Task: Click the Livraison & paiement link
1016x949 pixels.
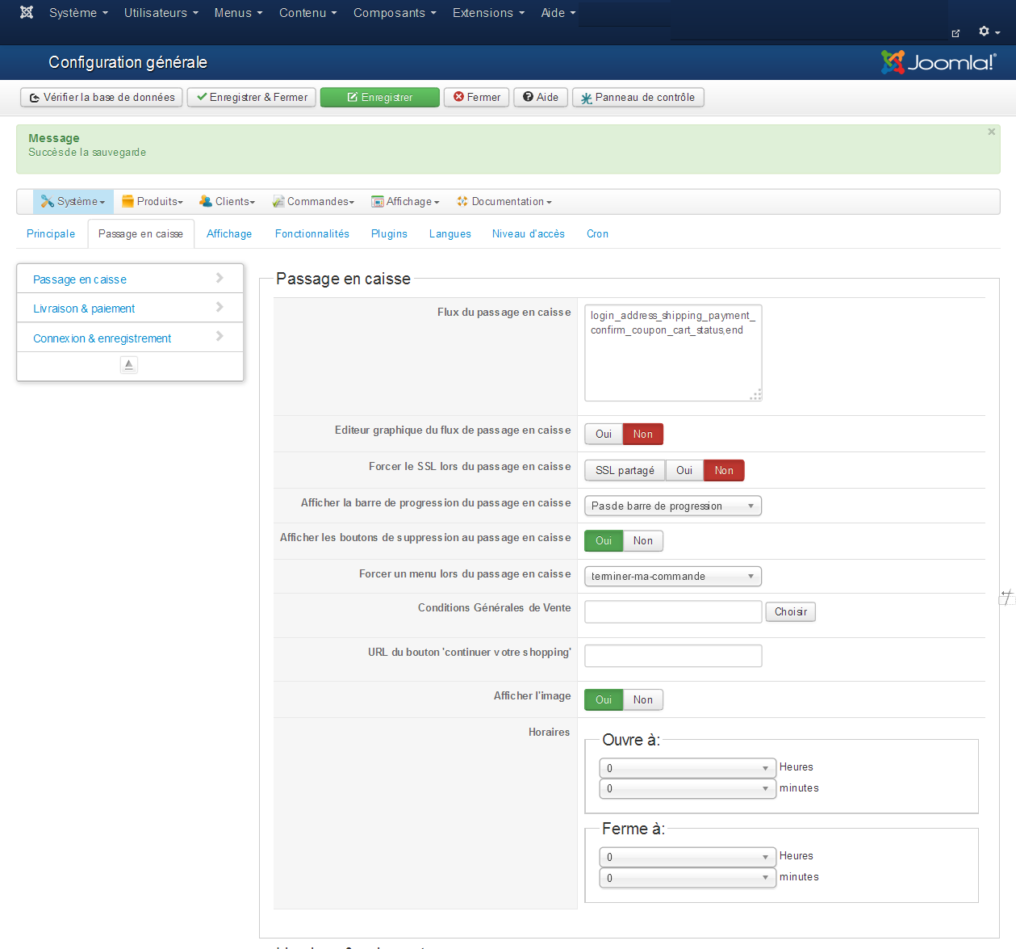Action: (84, 309)
